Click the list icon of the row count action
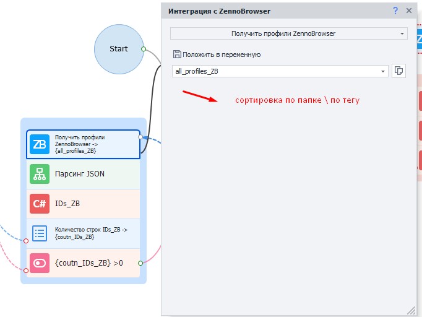Viewport: 422px width, 317px height. pos(40,233)
